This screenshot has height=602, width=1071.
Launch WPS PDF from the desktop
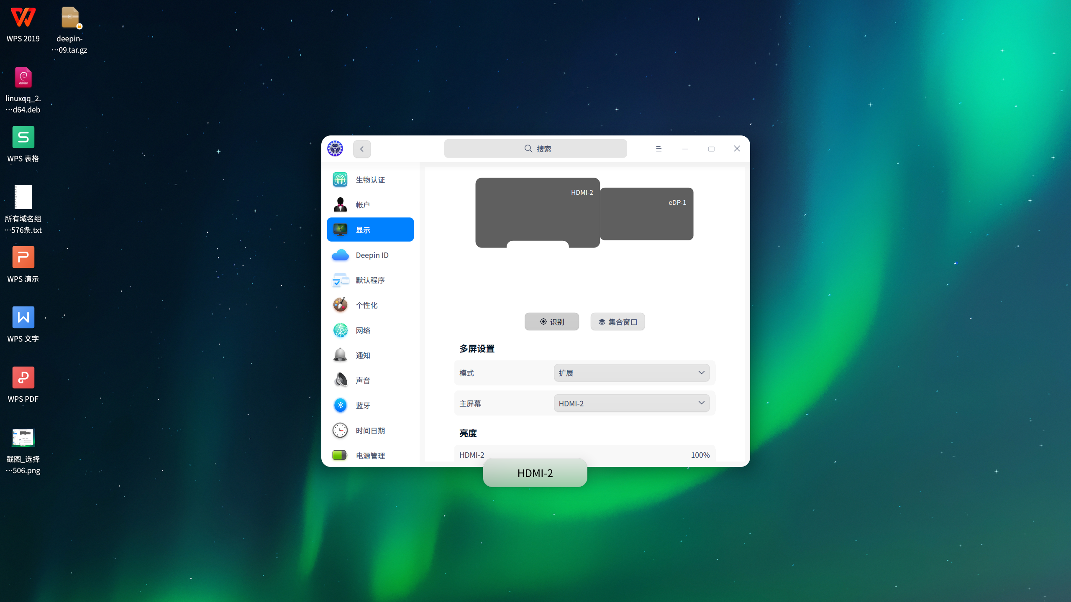(23, 377)
